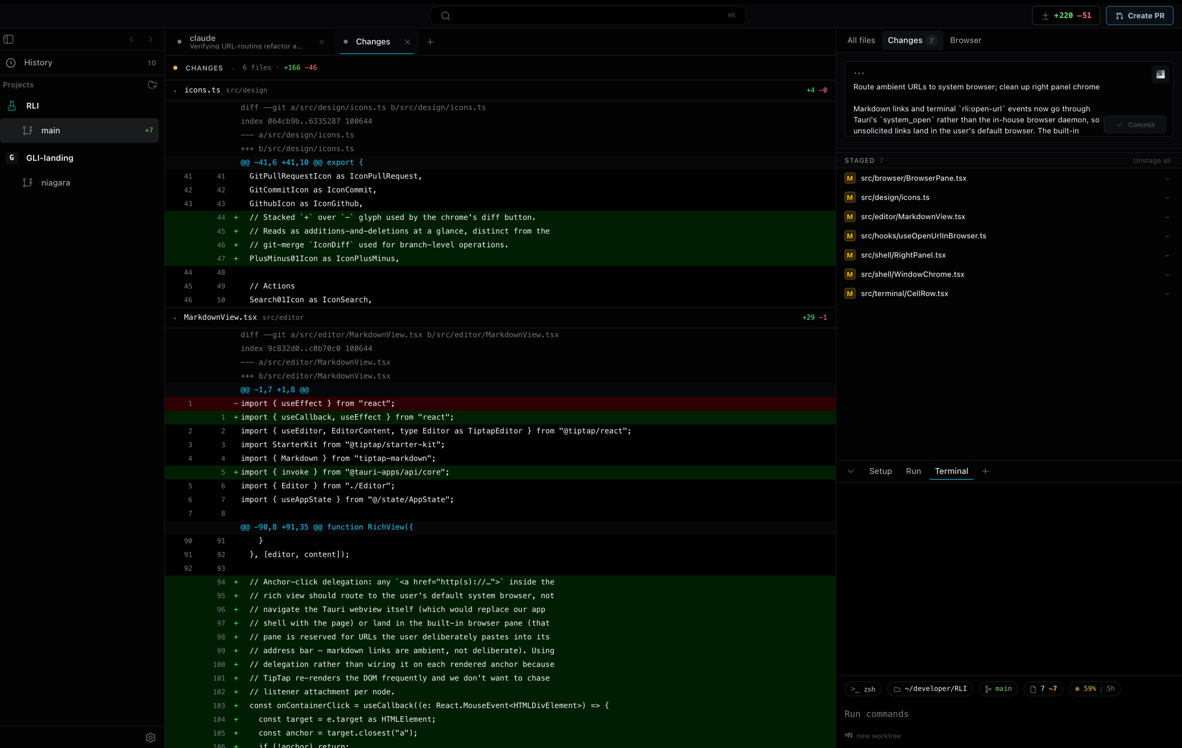The width and height of the screenshot is (1182, 748).
Task: Focus the top search field
Action: point(588,15)
